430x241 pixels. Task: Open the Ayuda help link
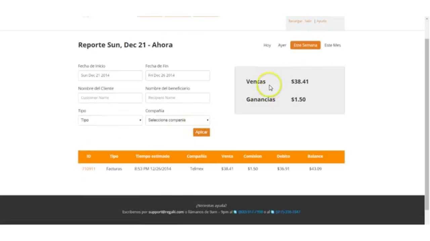[x=321, y=21]
